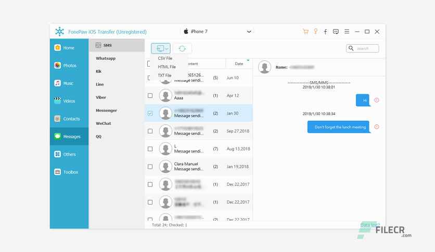Expand the iPhone 7 device dropdown
Image resolution: width=435 pixels, height=252 pixels.
[x=249, y=32]
